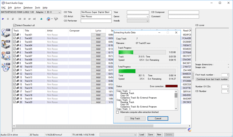The width and height of the screenshot is (233, 137).
Task: Cancel the audio extraction
Action: [x=158, y=118]
